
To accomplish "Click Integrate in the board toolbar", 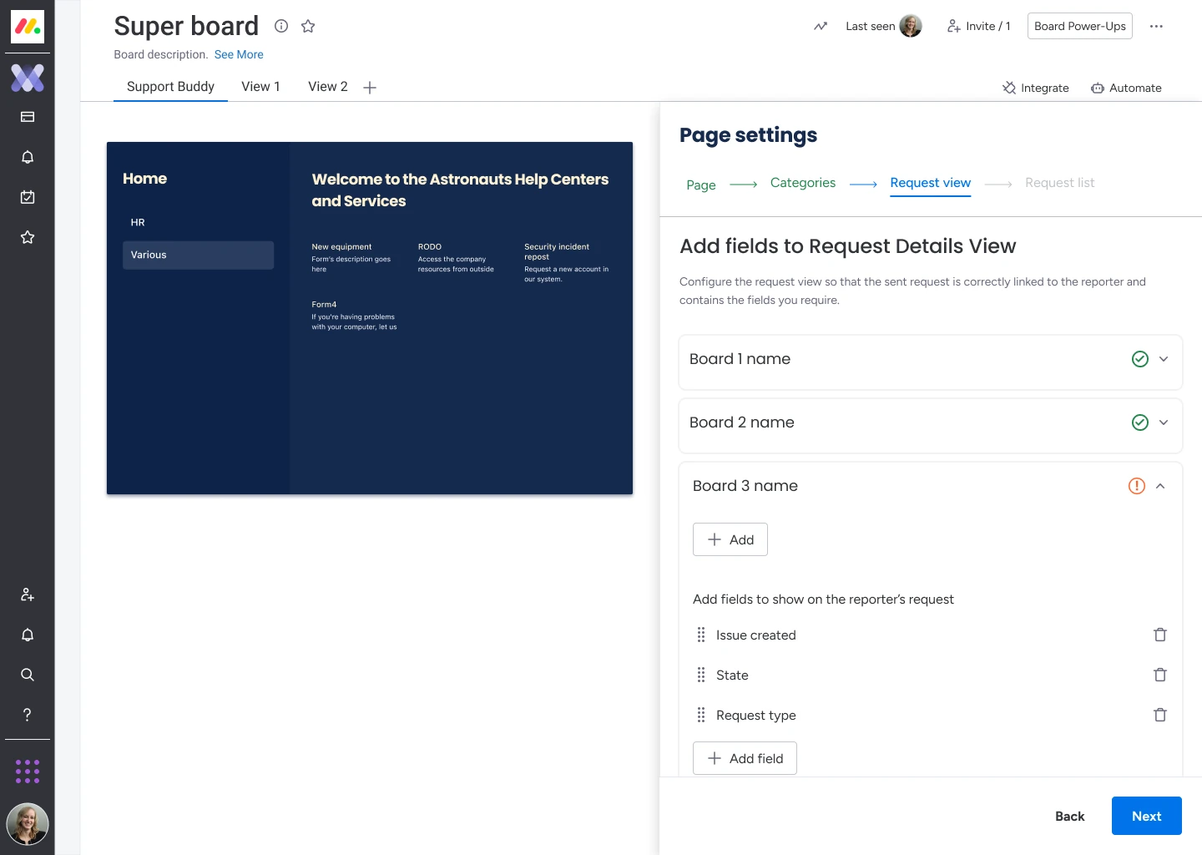I will pyautogui.click(x=1036, y=88).
